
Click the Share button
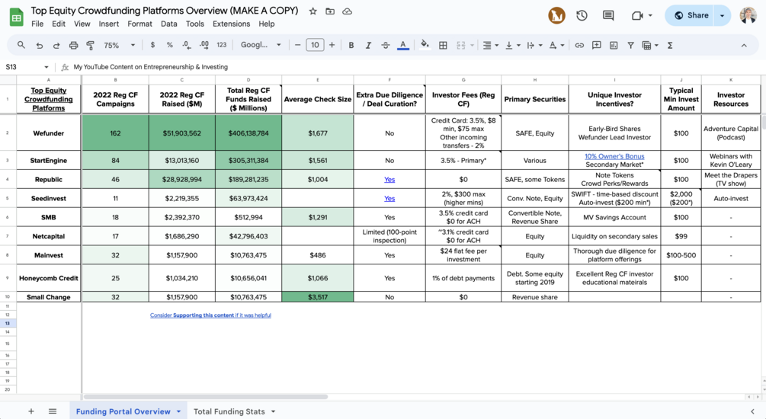tap(692, 16)
